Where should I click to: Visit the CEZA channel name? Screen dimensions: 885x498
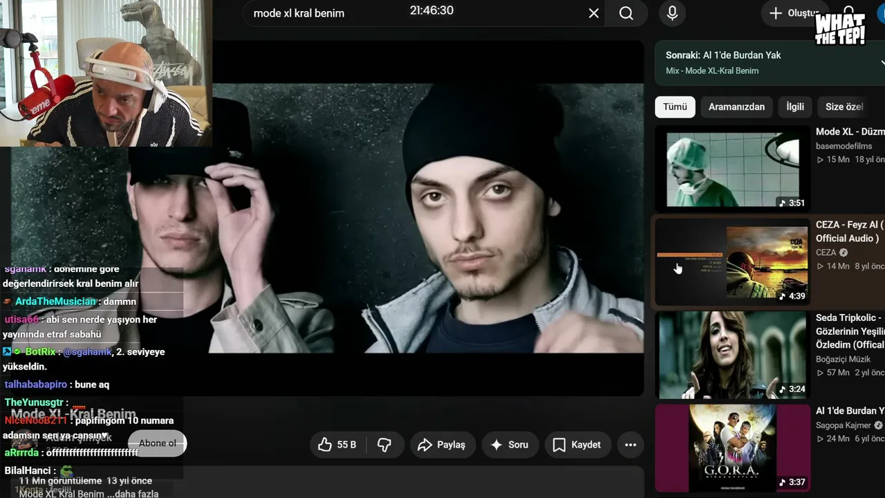point(826,252)
